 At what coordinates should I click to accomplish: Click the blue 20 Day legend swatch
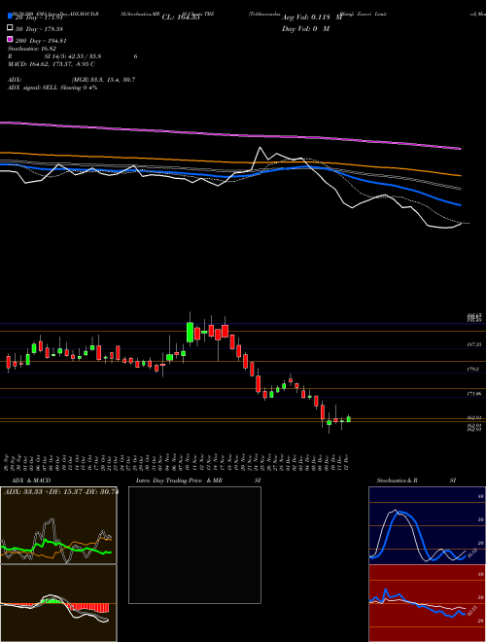11,17
